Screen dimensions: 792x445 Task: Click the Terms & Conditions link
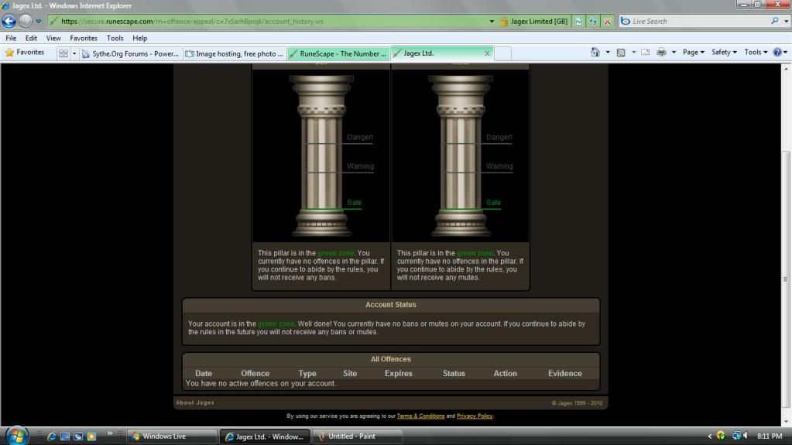(x=420, y=416)
